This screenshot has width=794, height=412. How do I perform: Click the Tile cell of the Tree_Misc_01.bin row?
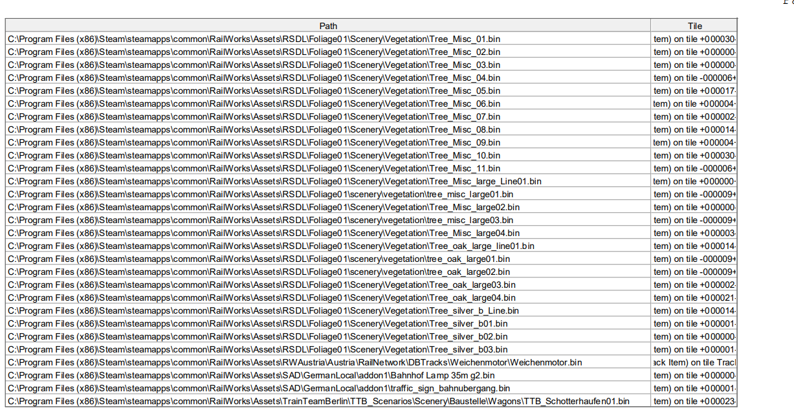click(694, 39)
